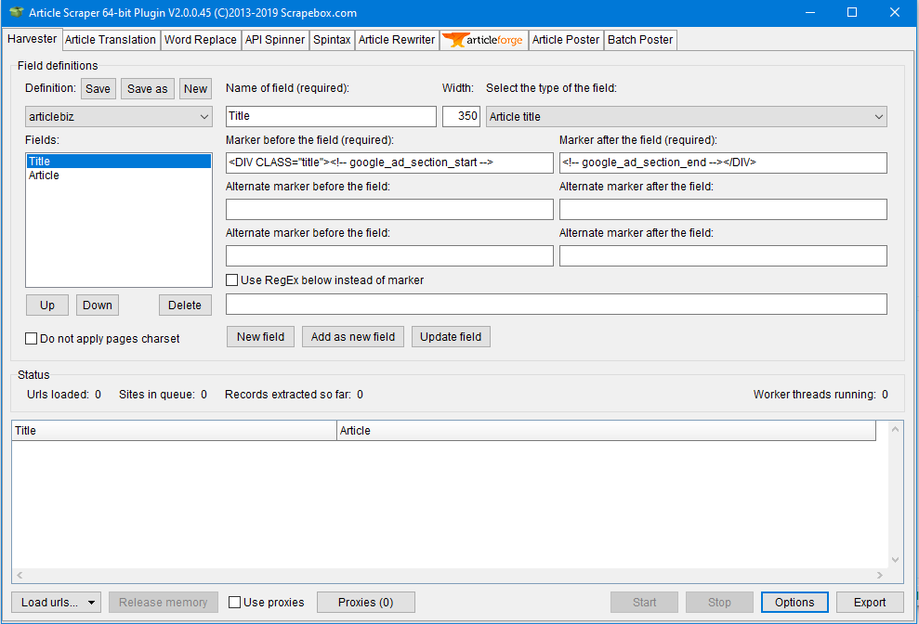Focus second Alternate marker after the field box
This screenshot has height=624, width=919.
point(723,255)
